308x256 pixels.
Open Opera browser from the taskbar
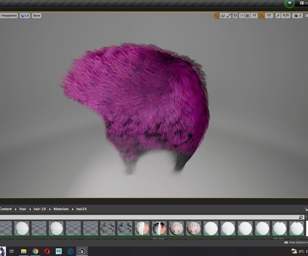pyautogui.click(x=47, y=251)
